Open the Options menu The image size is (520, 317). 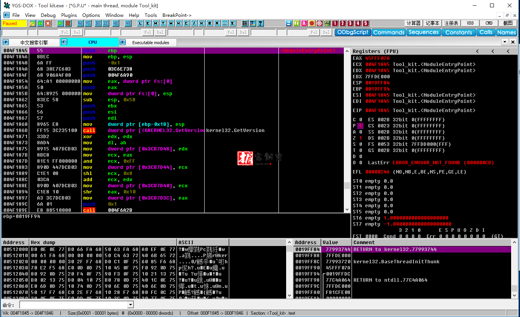(x=91, y=15)
